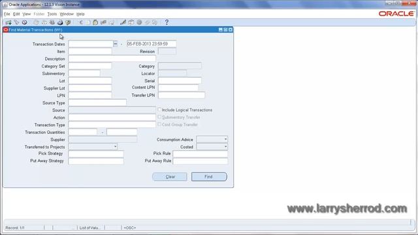Enable Include Logical Transactions checkbox
418x235 pixels.
[x=159, y=110]
